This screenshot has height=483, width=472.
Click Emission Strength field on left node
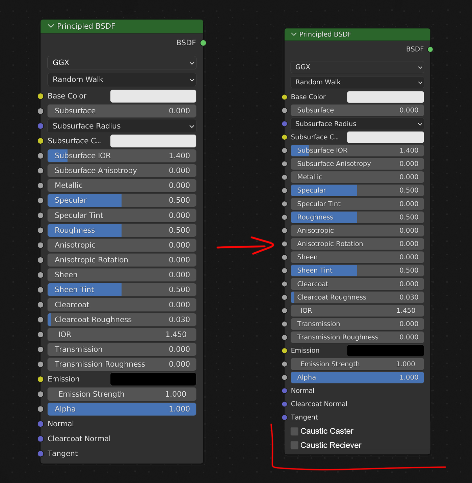tap(122, 394)
